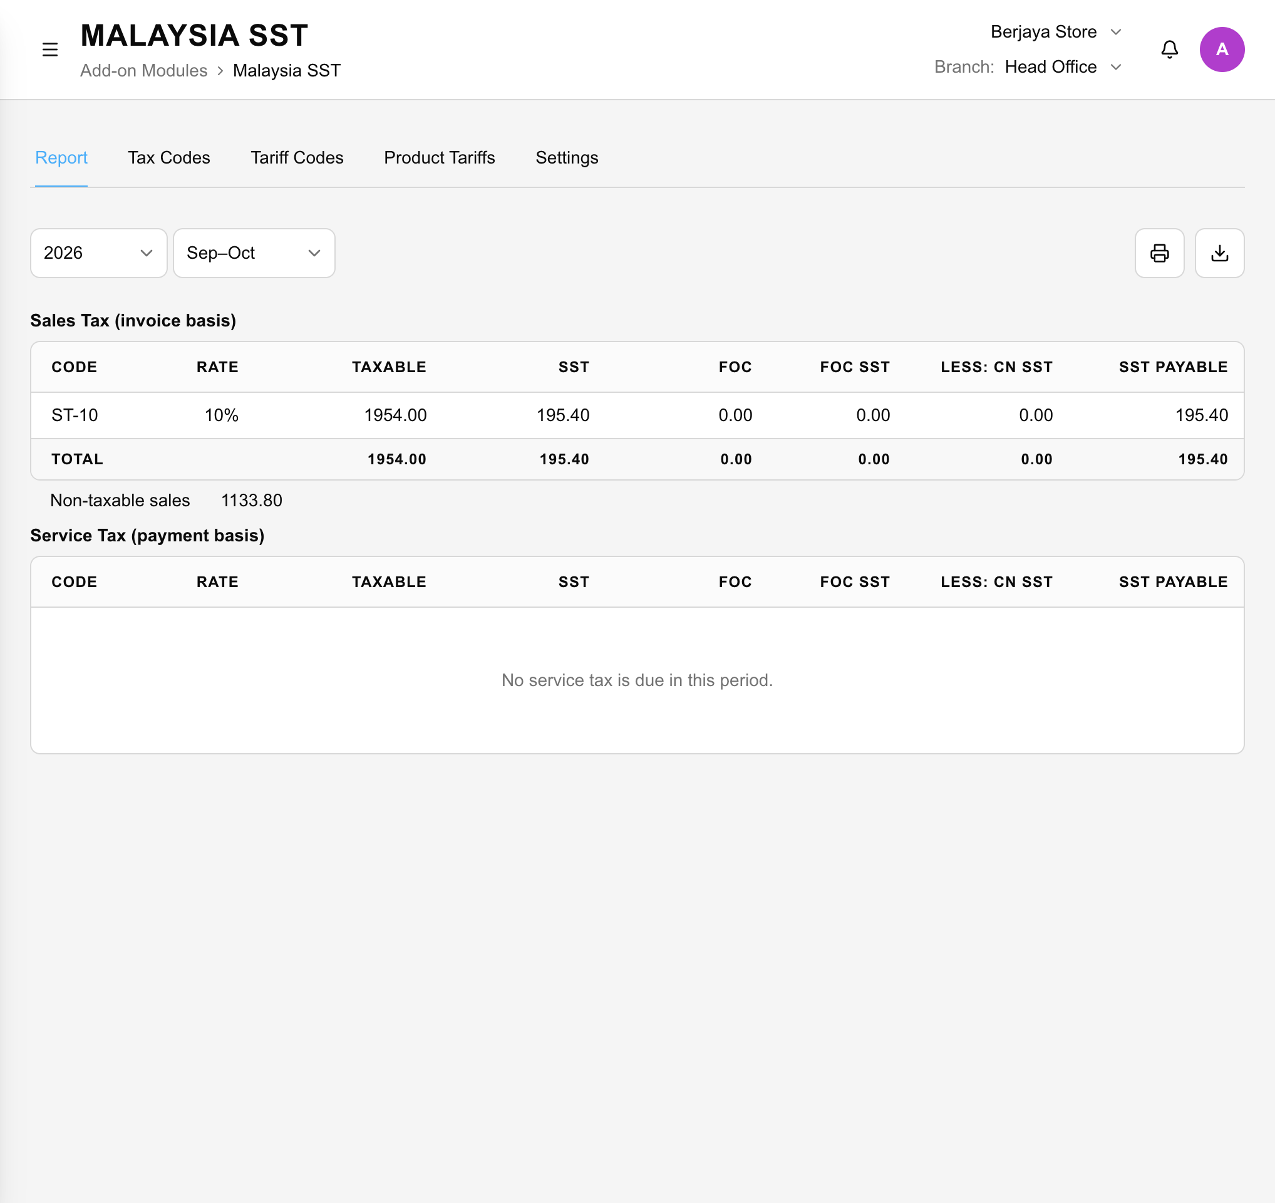
Task: Open the Sep–Oct period dropdown
Action: coord(254,253)
